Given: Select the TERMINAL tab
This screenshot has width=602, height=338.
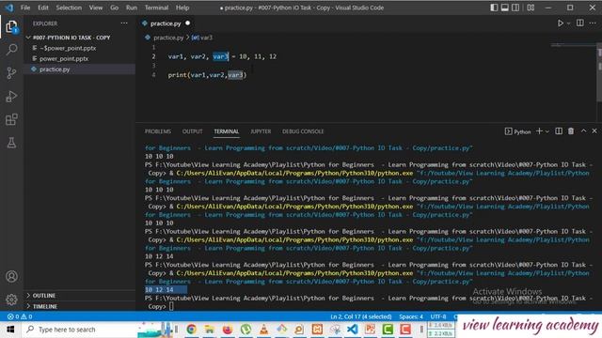Looking at the screenshot, I should (226, 131).
